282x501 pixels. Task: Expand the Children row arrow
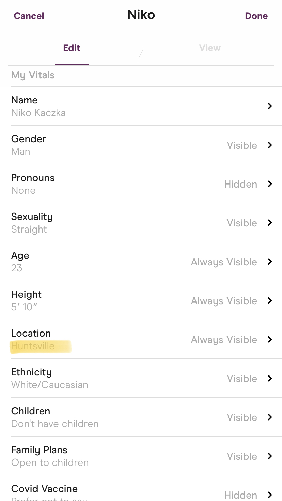[x=270, y=417]
